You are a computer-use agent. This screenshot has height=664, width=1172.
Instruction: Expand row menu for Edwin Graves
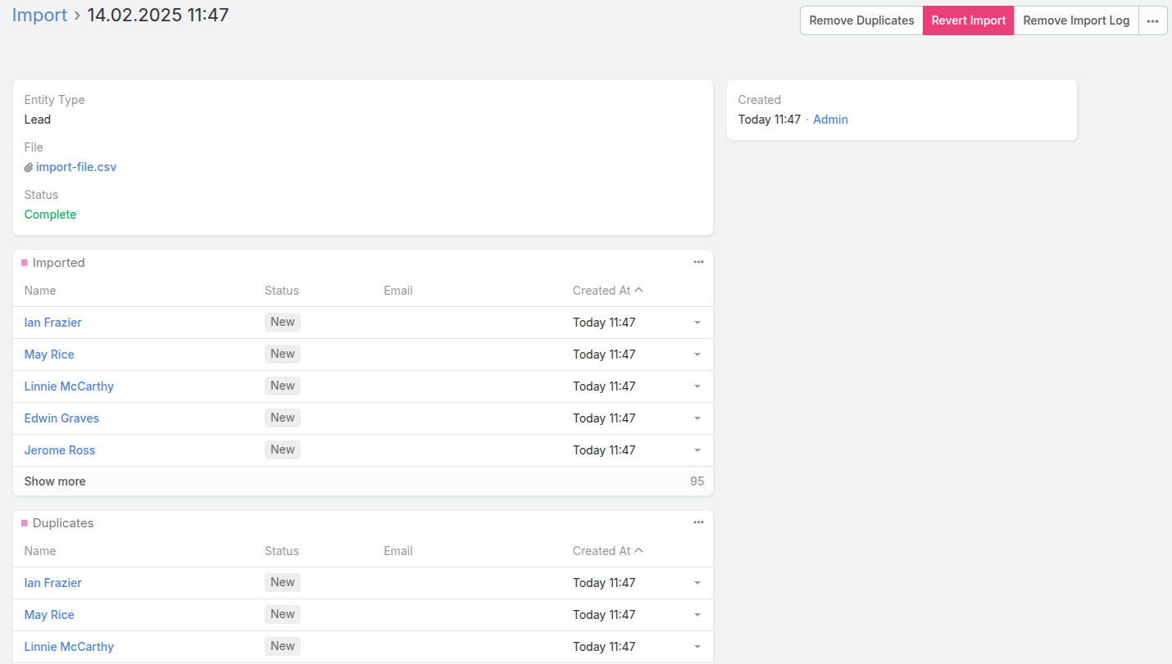(x=697, y=418)
